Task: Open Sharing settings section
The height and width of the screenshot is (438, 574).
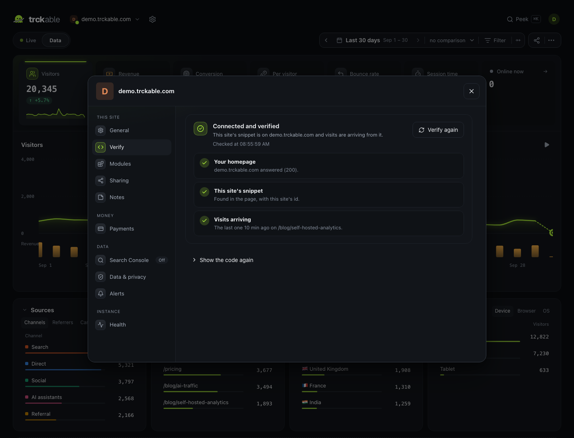Action: (x=132, y=181)
